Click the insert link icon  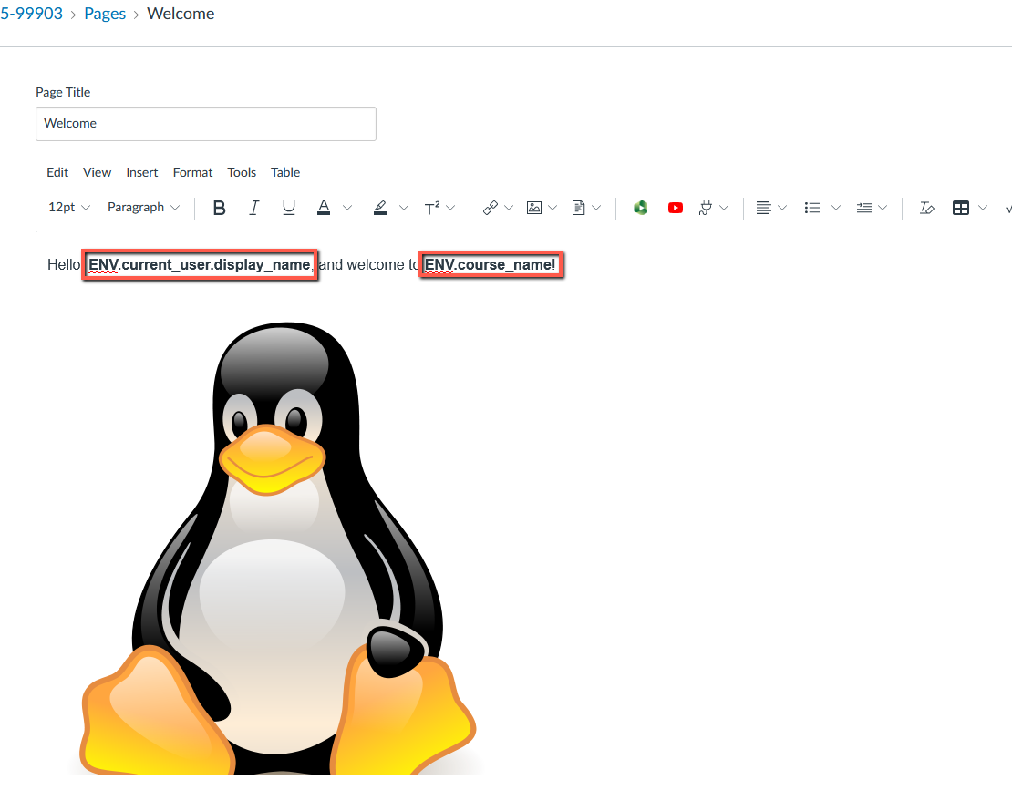coord(491,208)
